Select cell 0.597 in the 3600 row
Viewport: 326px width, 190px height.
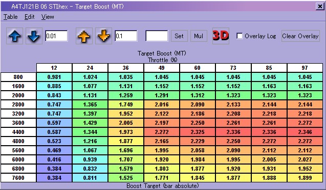(54, 123)
